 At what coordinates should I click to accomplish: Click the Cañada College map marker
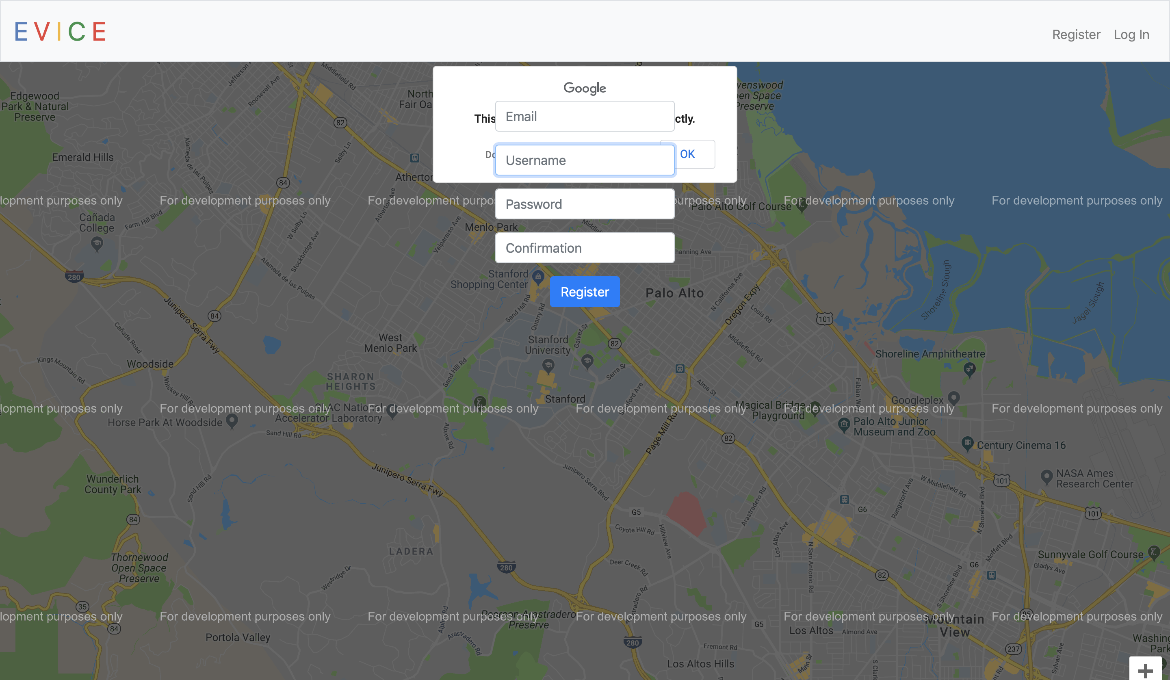(x=97, y=243)
